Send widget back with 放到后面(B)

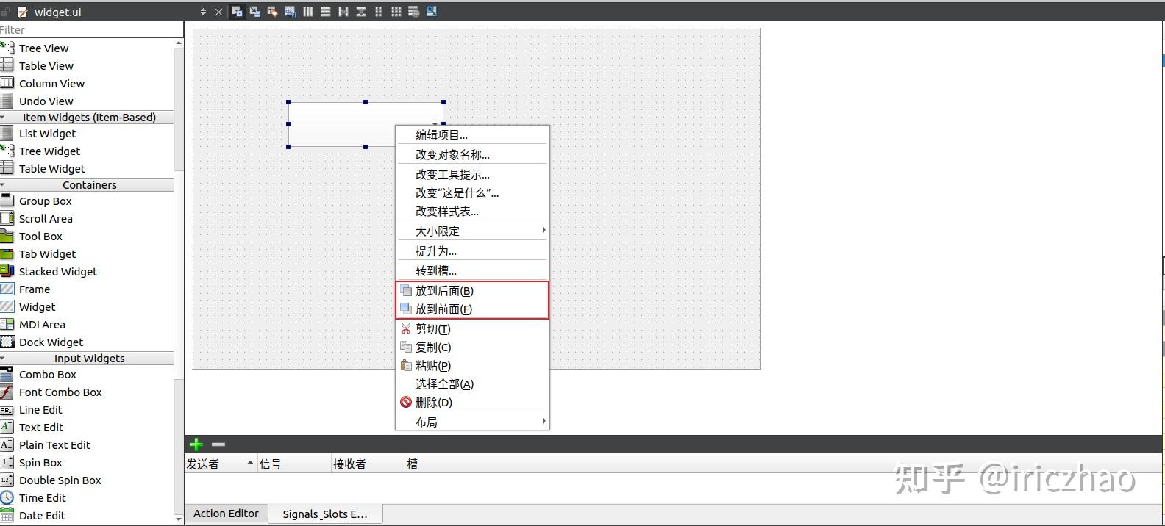tap(472, 291)
